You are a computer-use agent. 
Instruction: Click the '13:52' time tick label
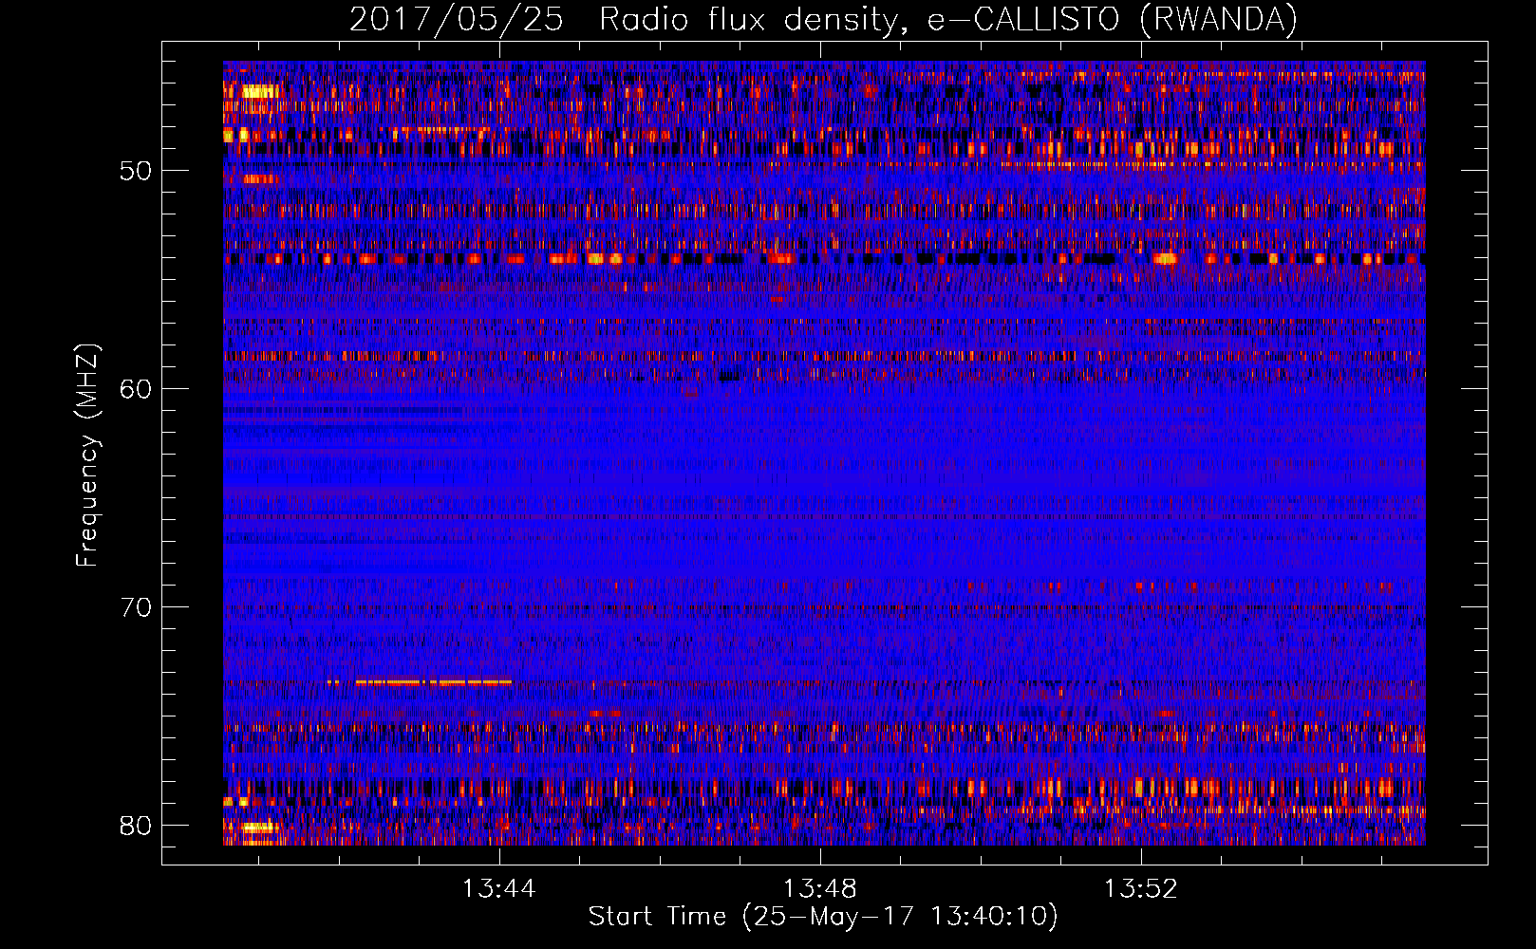tap(1140, 889)
